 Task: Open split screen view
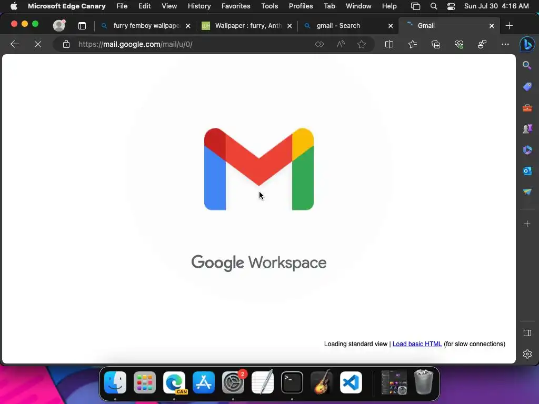[389, 44]
